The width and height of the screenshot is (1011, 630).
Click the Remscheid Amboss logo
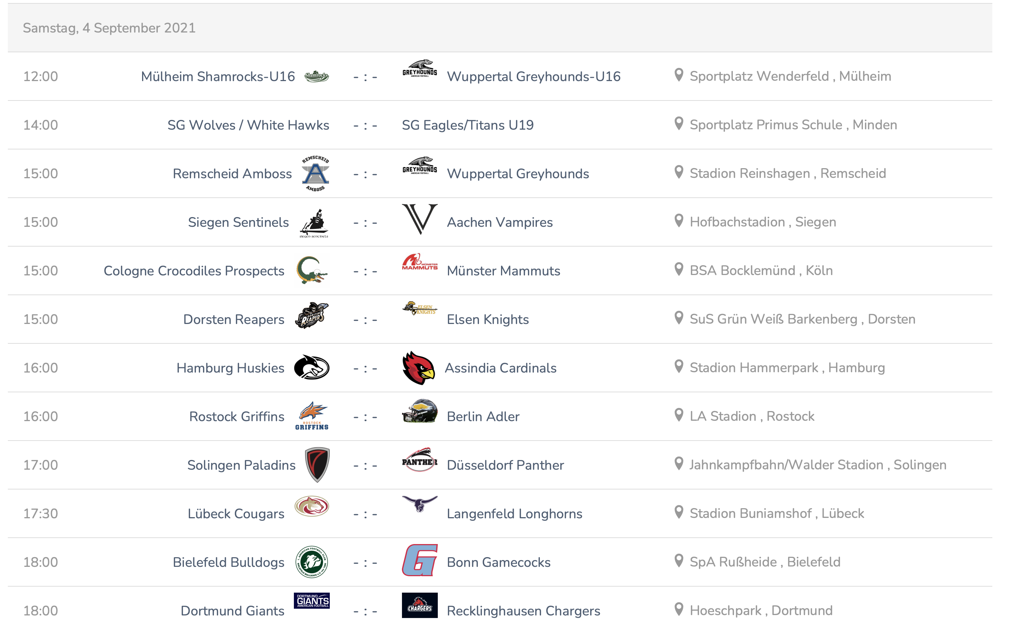pos(316,173)
